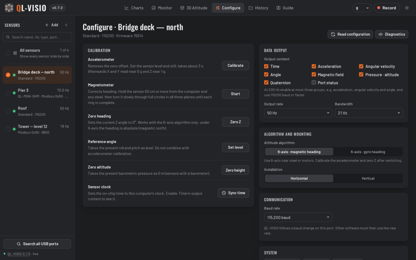Set installation to Horizontal

pyautogui.click(x=299, y=178)
